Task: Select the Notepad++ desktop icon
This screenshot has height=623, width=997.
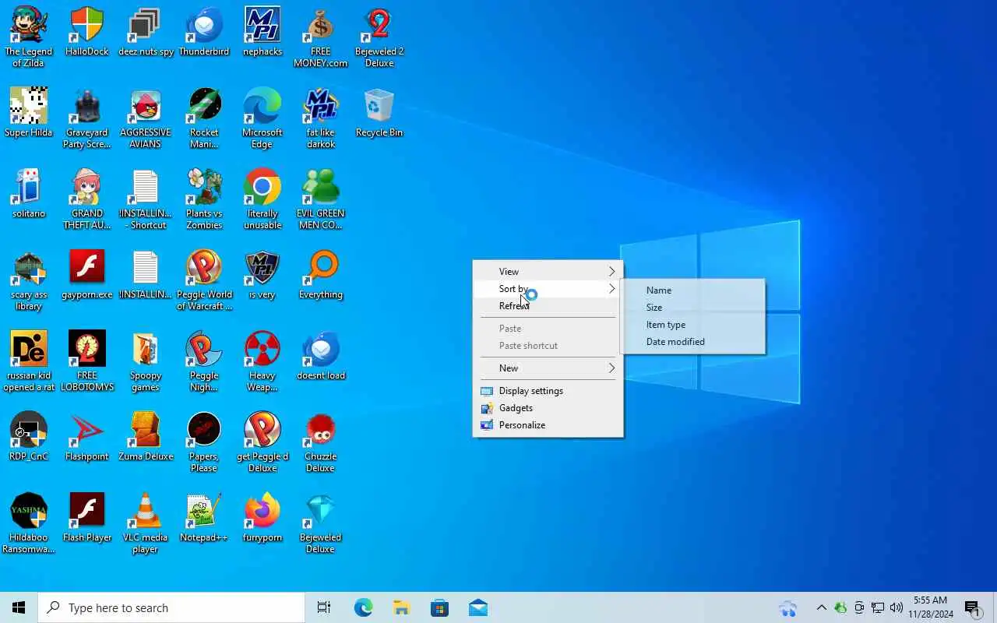Action: pos(204,517)
